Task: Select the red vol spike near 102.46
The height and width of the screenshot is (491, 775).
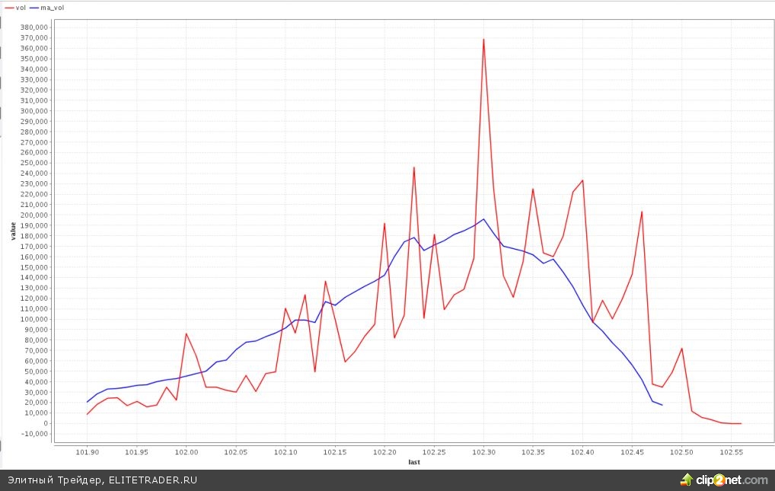Action: coord(642,212)
